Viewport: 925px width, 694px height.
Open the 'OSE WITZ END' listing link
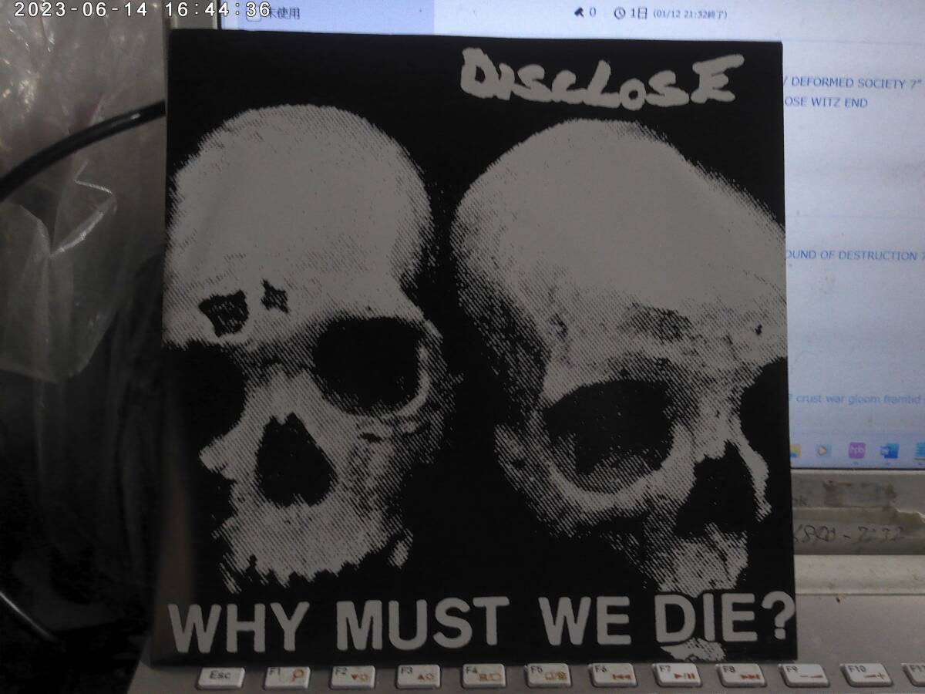point(826,103)
